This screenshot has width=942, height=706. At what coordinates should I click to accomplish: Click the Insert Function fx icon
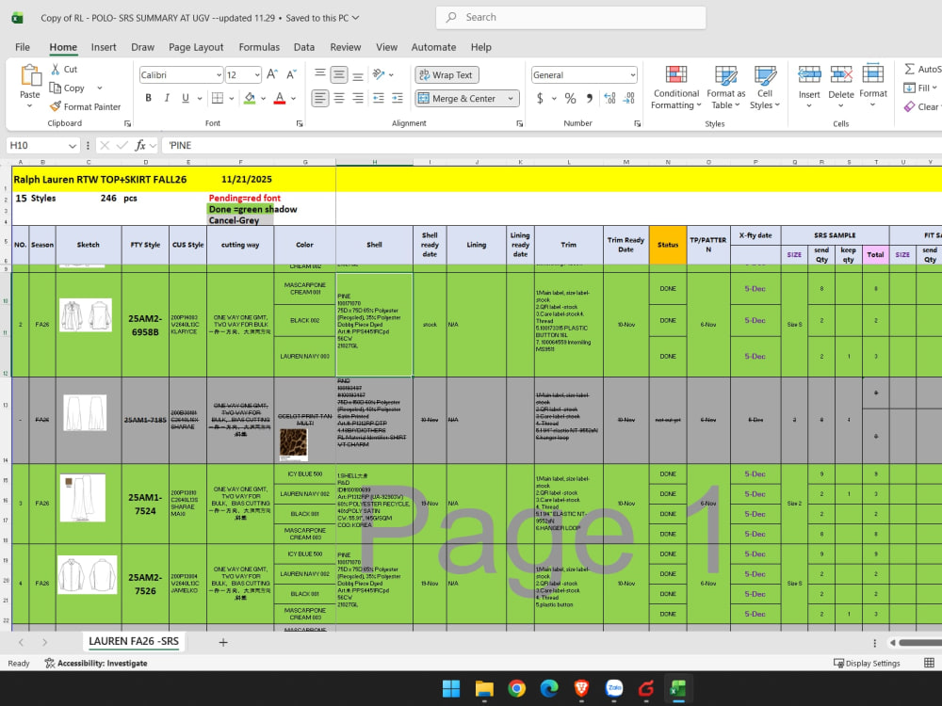tap(140, 145)
